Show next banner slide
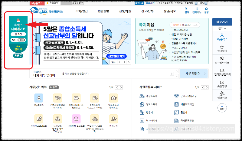The image size is (242, 141). 129,62
